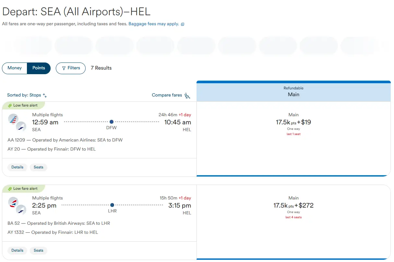This screenshot has height=262, width=394.
Task: Switch fare display to Points
Action: tap(39, 68)
